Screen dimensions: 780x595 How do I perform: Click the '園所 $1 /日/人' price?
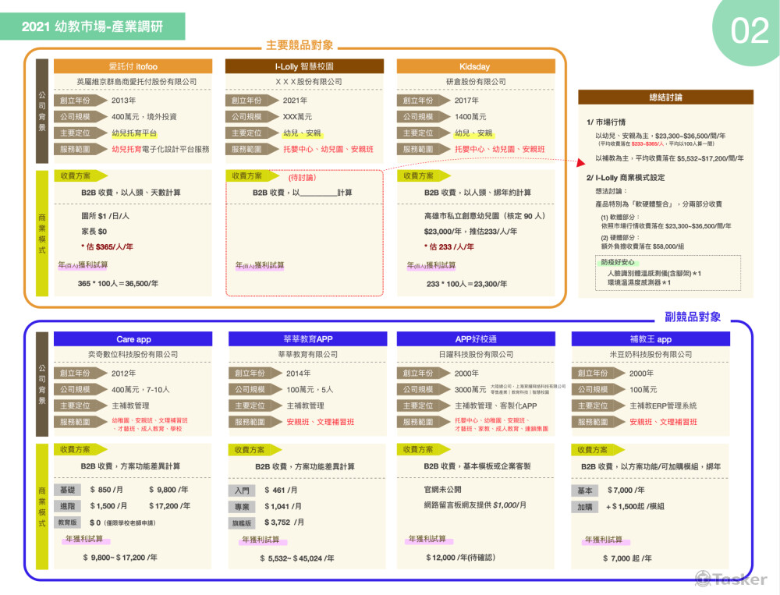(x=105, y=216)
